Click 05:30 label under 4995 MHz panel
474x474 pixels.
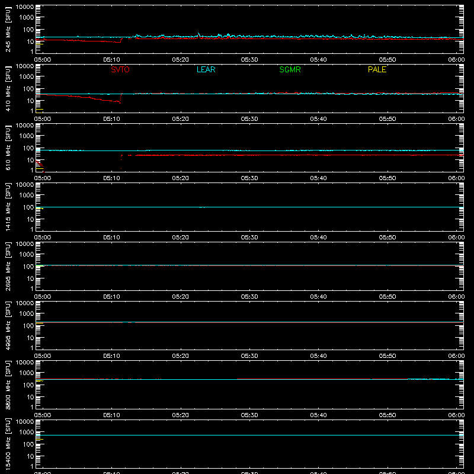coord(249,356)
